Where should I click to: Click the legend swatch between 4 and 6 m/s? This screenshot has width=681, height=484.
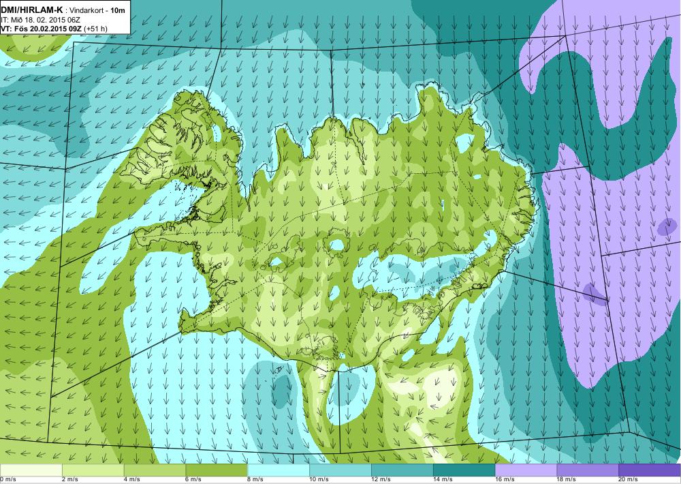point(155,470)
